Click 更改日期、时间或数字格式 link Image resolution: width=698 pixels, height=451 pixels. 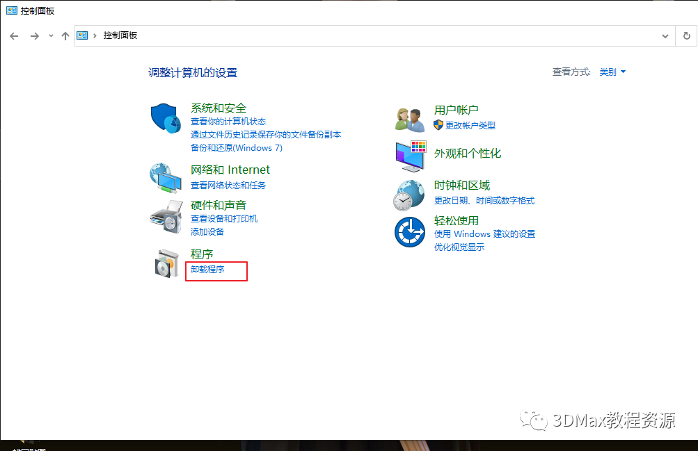[484, 201]
